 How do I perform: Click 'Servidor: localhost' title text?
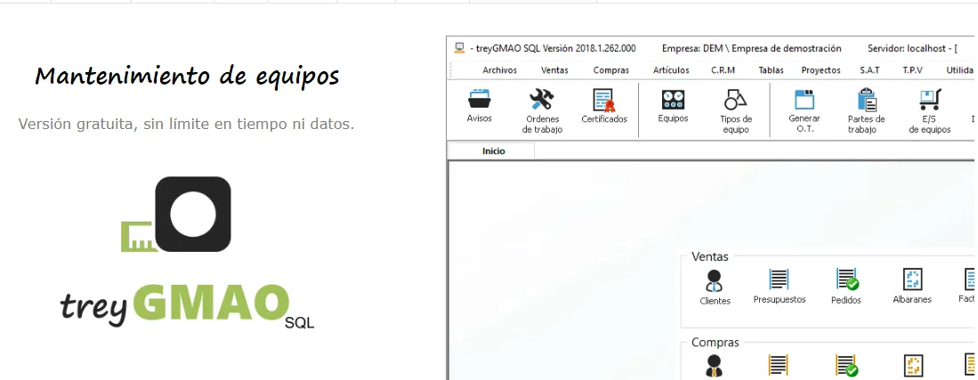(x=912, y=48)
